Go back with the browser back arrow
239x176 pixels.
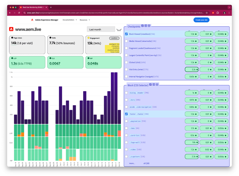coord(10,13)
